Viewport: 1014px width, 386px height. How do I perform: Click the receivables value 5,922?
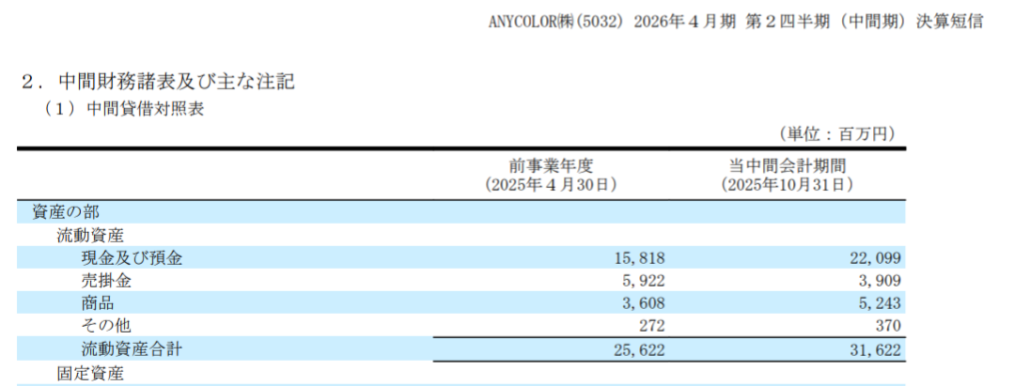(642, 280)
